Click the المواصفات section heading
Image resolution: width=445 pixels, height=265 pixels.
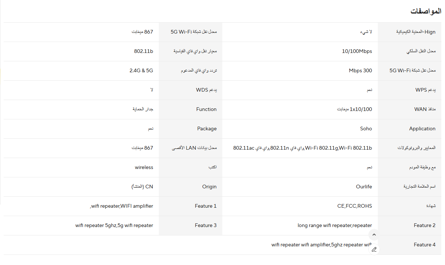(426, 11)
